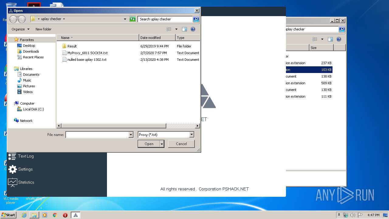Viewport: 389px width, 219px height.
Task: Click the Open button
Action: point(149,144)
